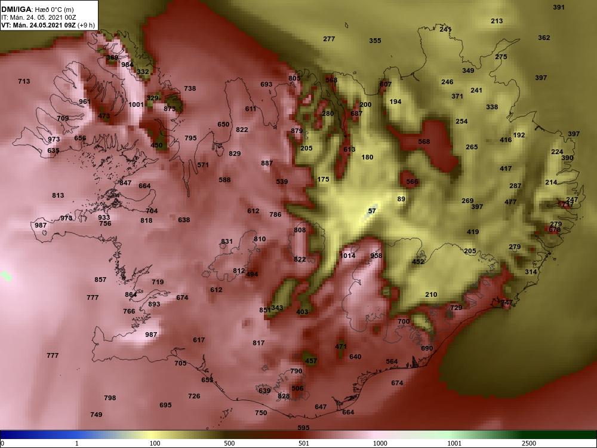The width and height of the screenshot is (597, 448).
Task: Click the map value '213'
Action: pos(497,21)
